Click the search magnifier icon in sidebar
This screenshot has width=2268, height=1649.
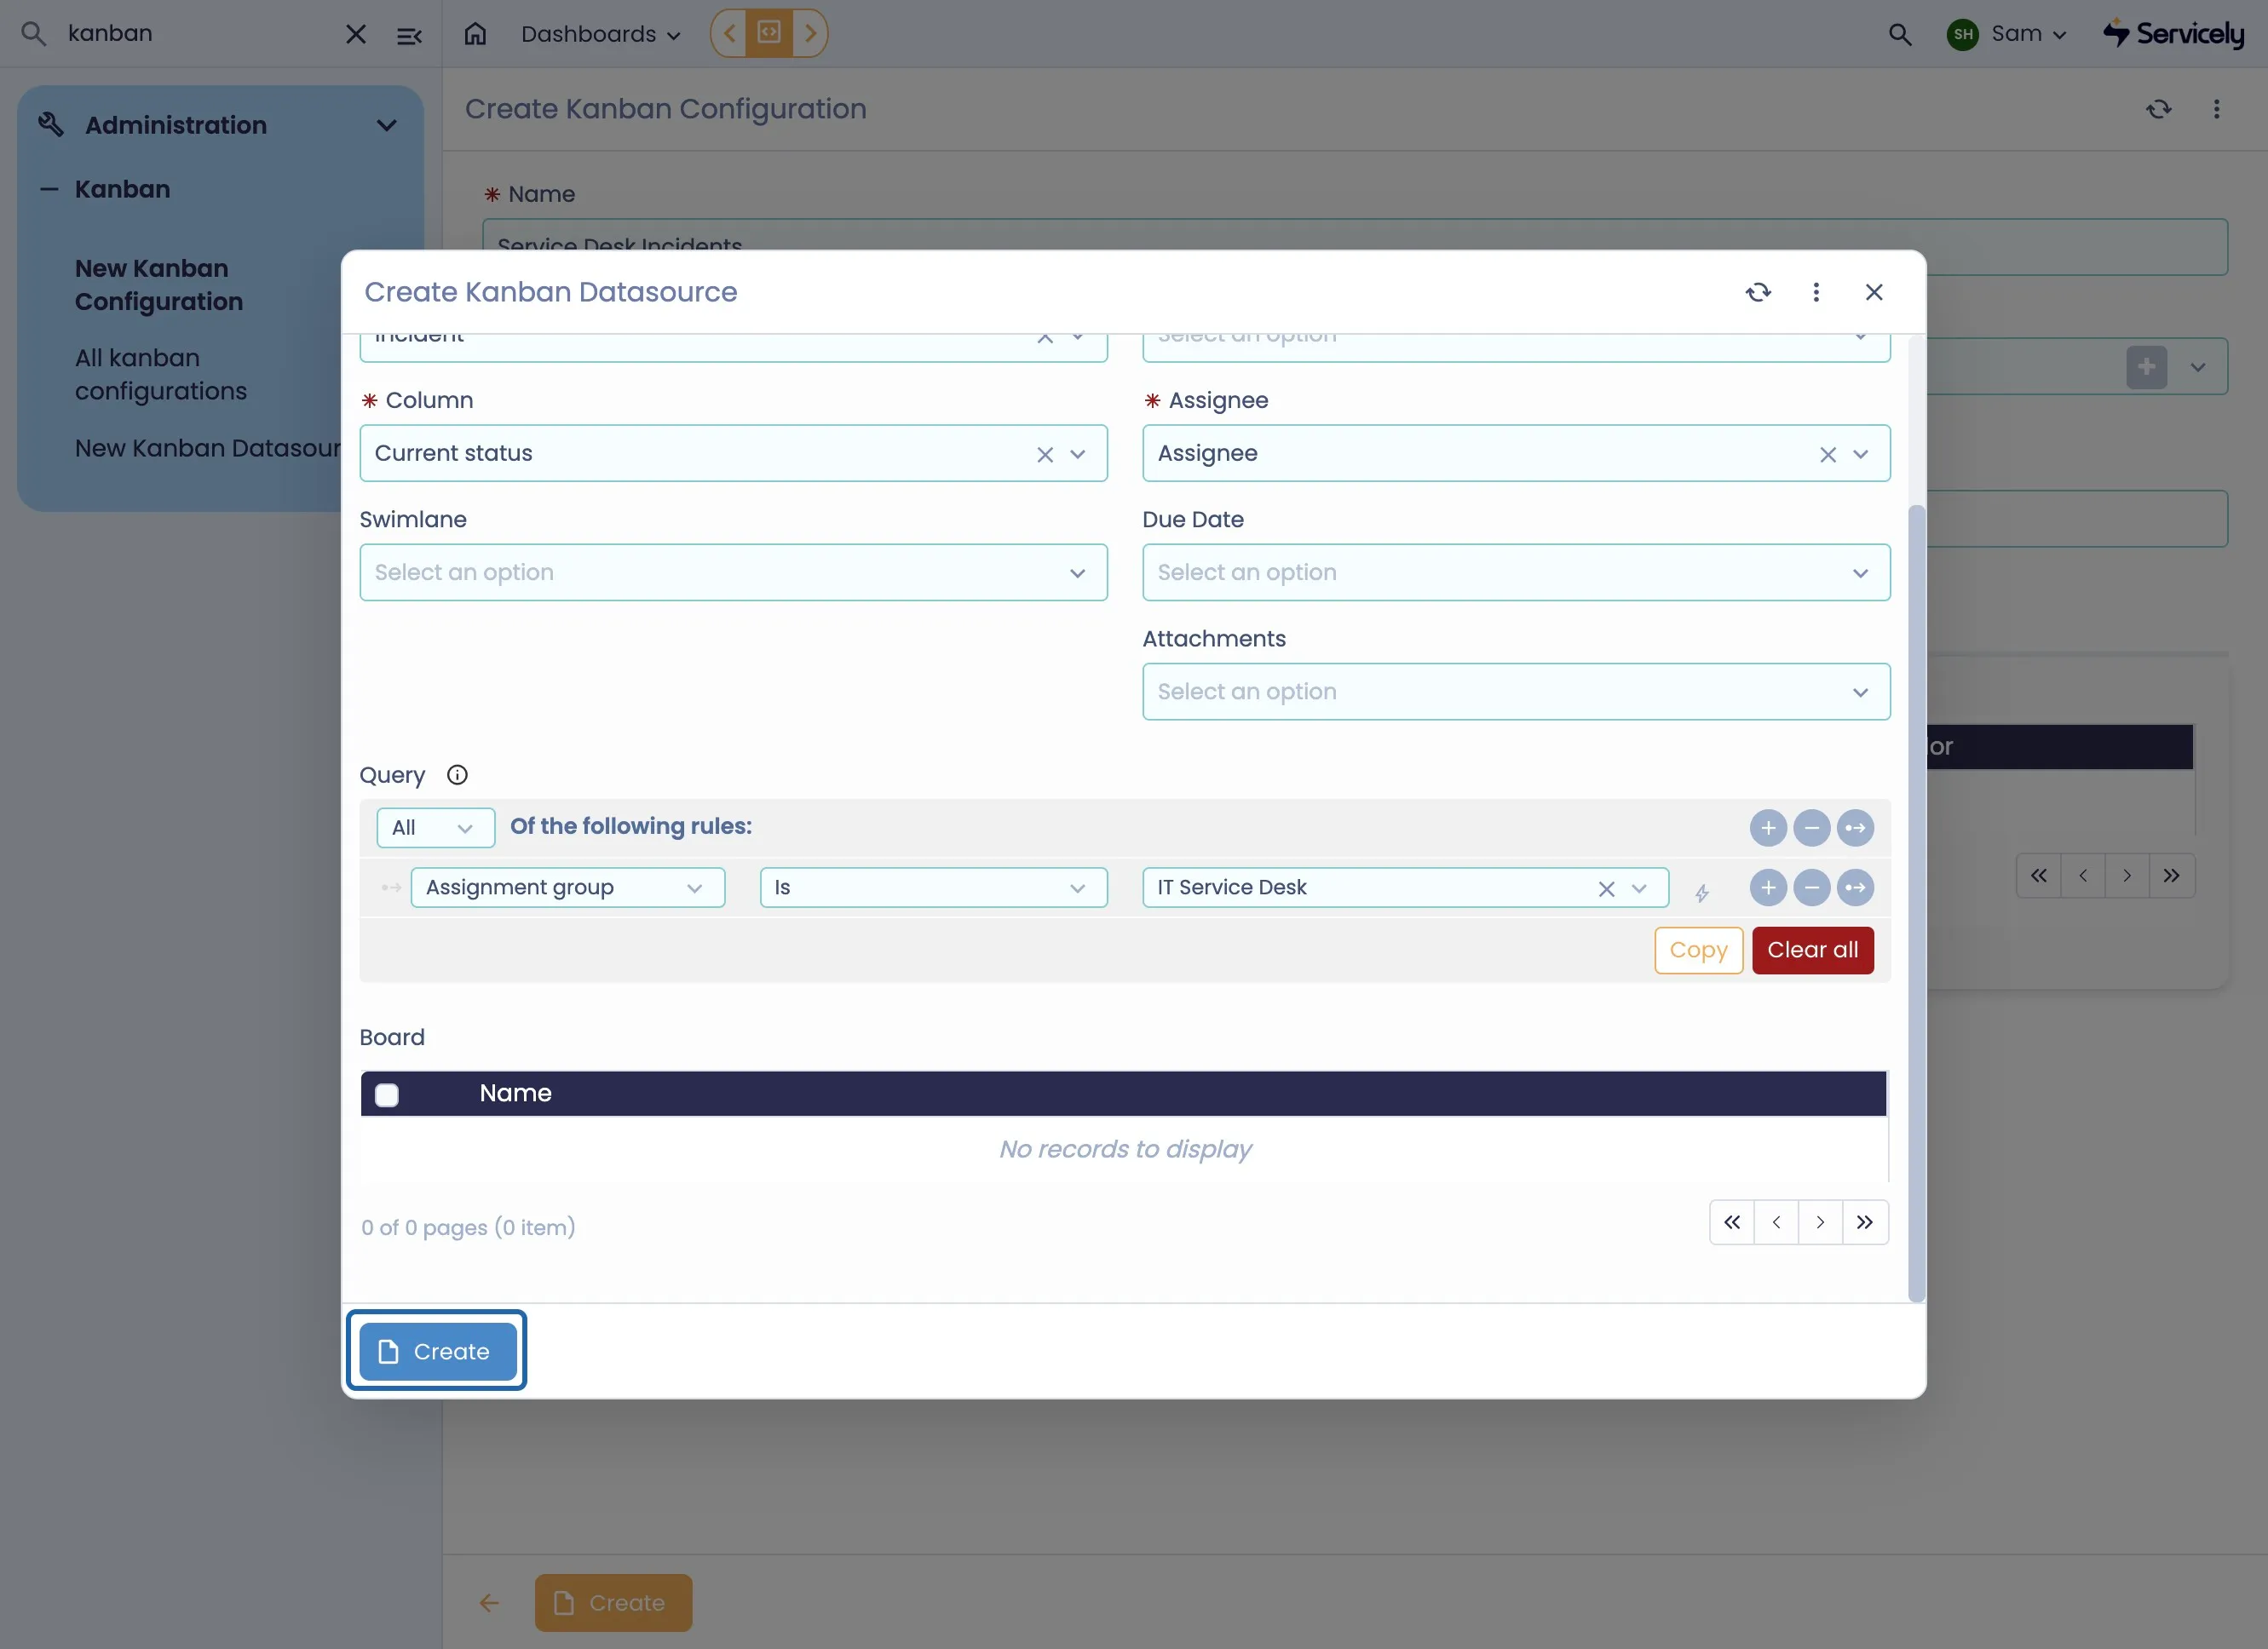33,34
